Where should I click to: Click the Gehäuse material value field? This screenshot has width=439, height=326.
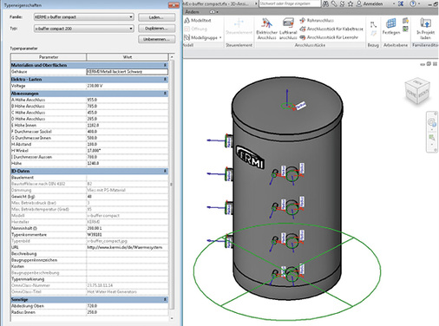128,72
